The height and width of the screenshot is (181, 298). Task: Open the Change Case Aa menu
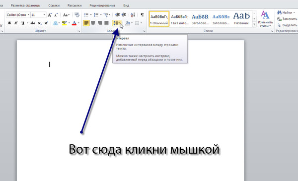pos(66,15)
